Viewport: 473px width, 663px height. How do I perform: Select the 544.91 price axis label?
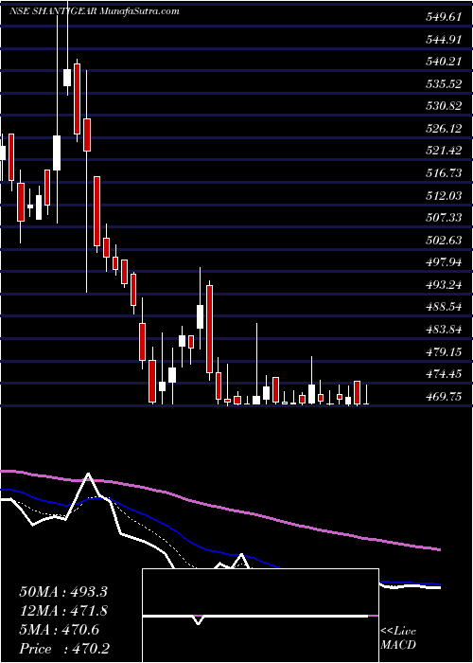tap(444, 40)
